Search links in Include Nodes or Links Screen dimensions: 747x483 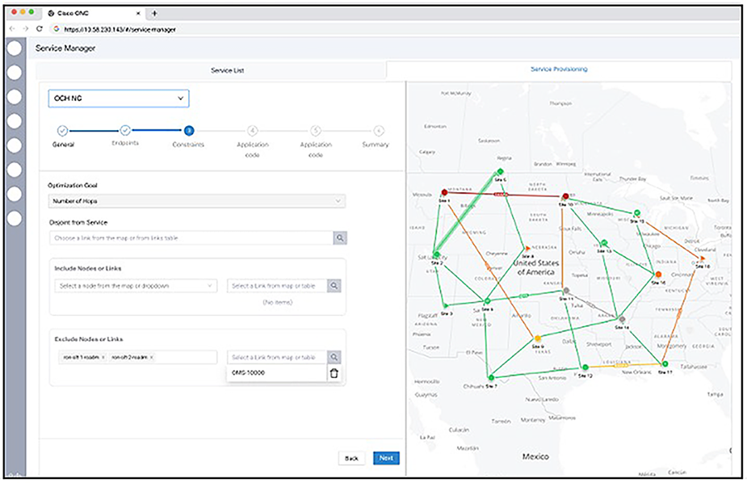pyautogui.click(x=334, y=286)
